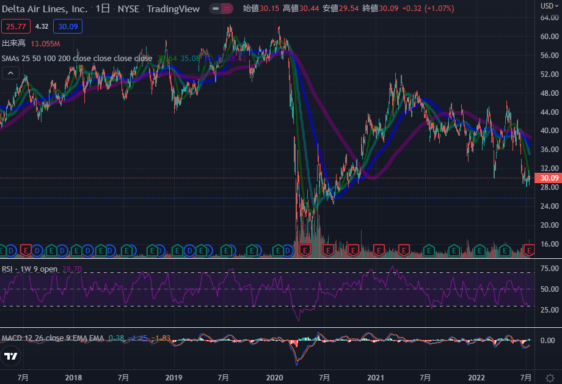
Task: Collapse the indicator legend with the arrow button
Action: (x=11, y=73)
